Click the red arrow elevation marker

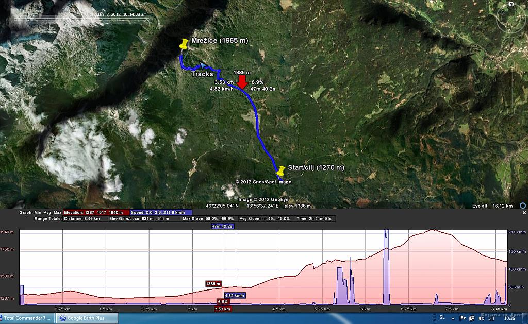(x=242, y=82)
